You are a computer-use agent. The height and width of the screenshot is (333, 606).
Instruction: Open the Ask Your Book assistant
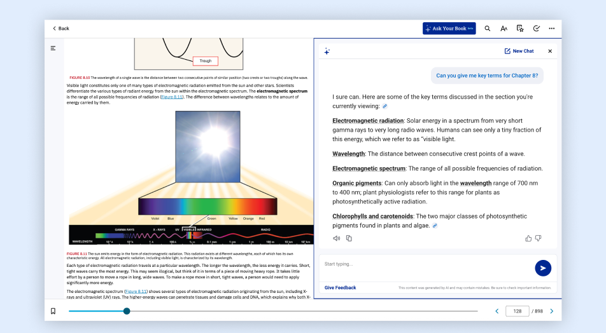tap(449, 29)
